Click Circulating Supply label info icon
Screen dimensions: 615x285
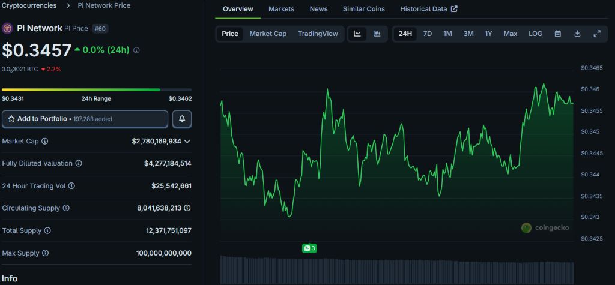tap(66, 208)
